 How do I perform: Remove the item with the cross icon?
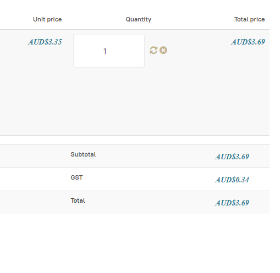click(x=163, y=50)
